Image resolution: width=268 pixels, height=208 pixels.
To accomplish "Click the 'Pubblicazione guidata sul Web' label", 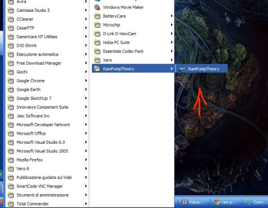I will (44, 177).
